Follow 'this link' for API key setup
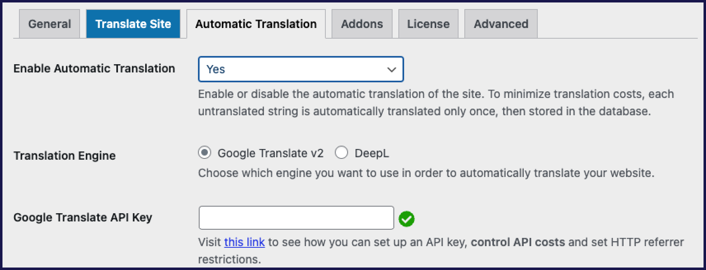The image size is (706, 270). pos(245,242)
